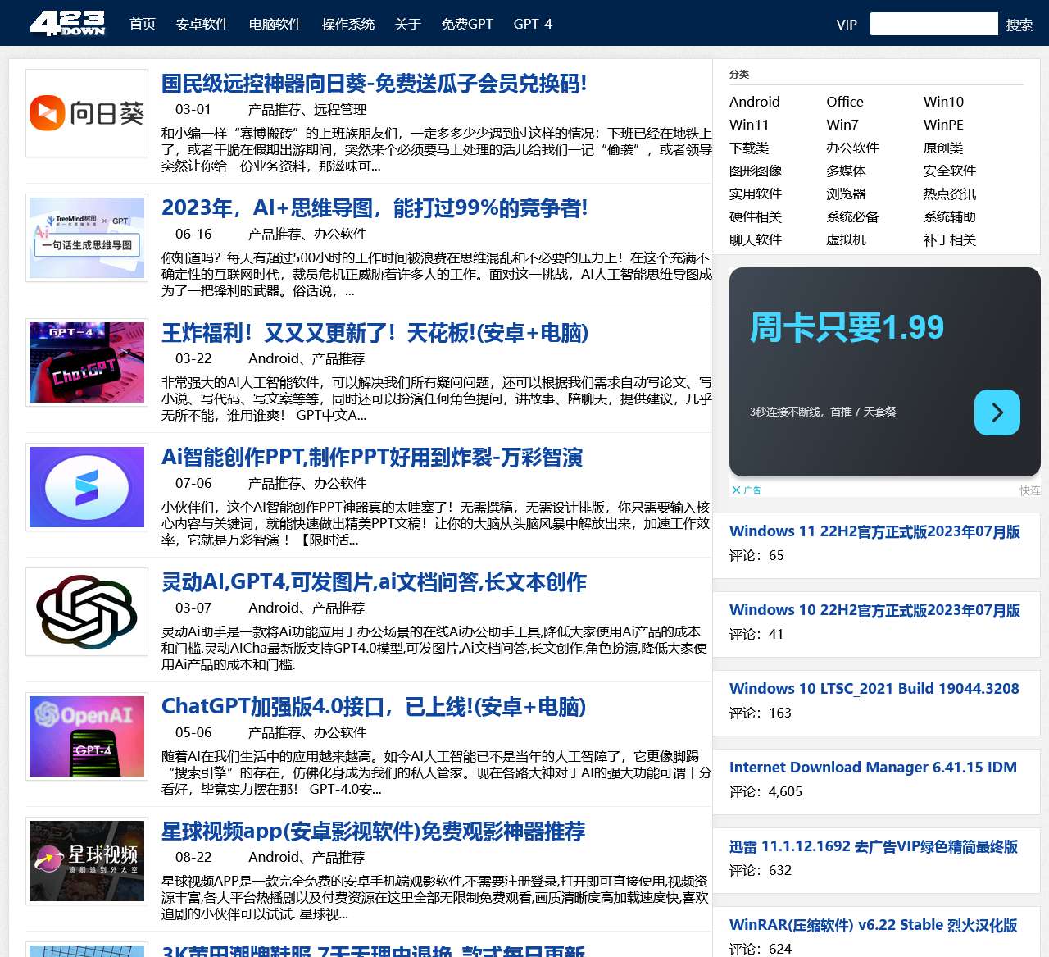Select the 热点资讯 category

(x=950, y=194)
